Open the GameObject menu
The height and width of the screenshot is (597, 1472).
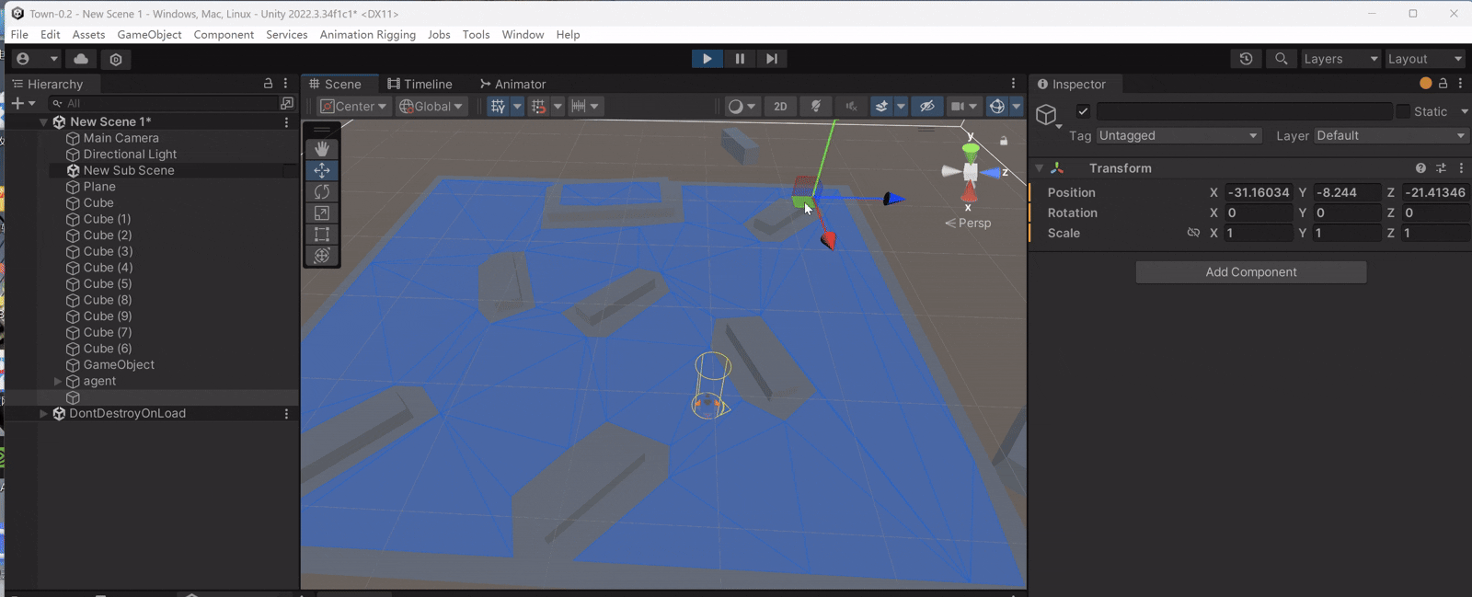[149, 35]
